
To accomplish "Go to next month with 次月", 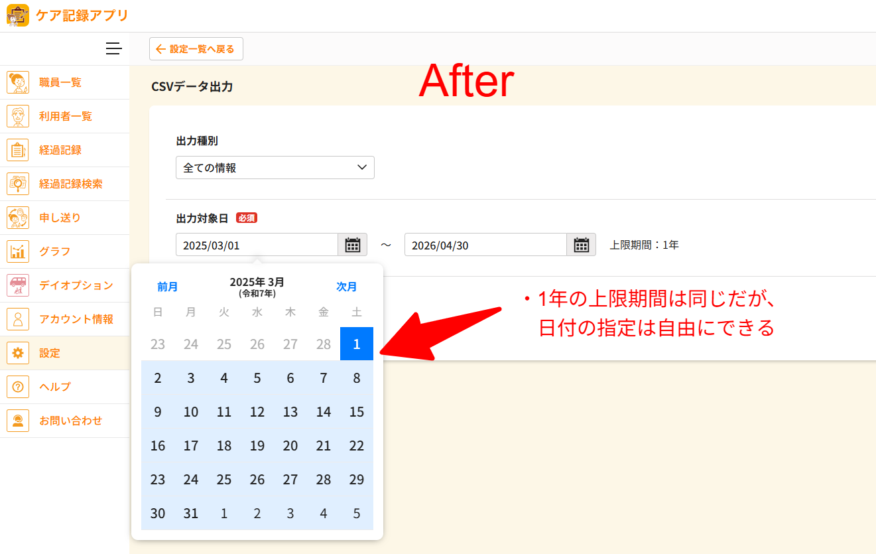I will [346, 287].
